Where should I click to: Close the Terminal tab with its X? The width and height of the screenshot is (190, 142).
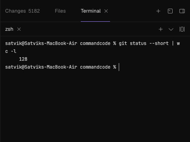[x=106, y=11]
